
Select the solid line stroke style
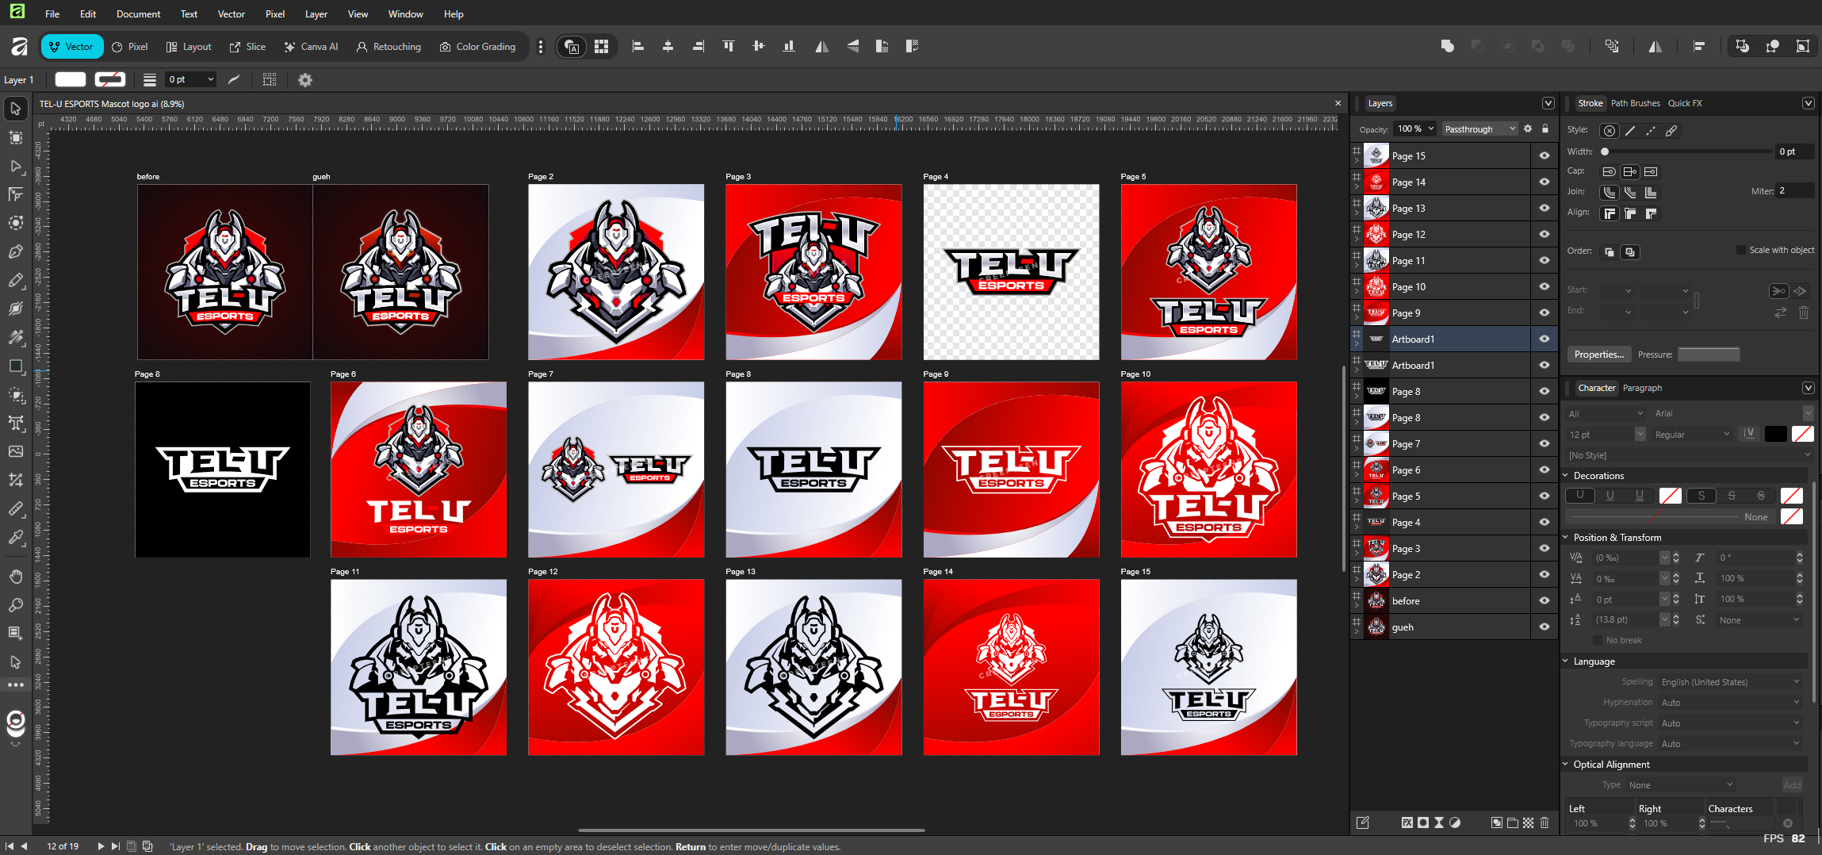1630,131
